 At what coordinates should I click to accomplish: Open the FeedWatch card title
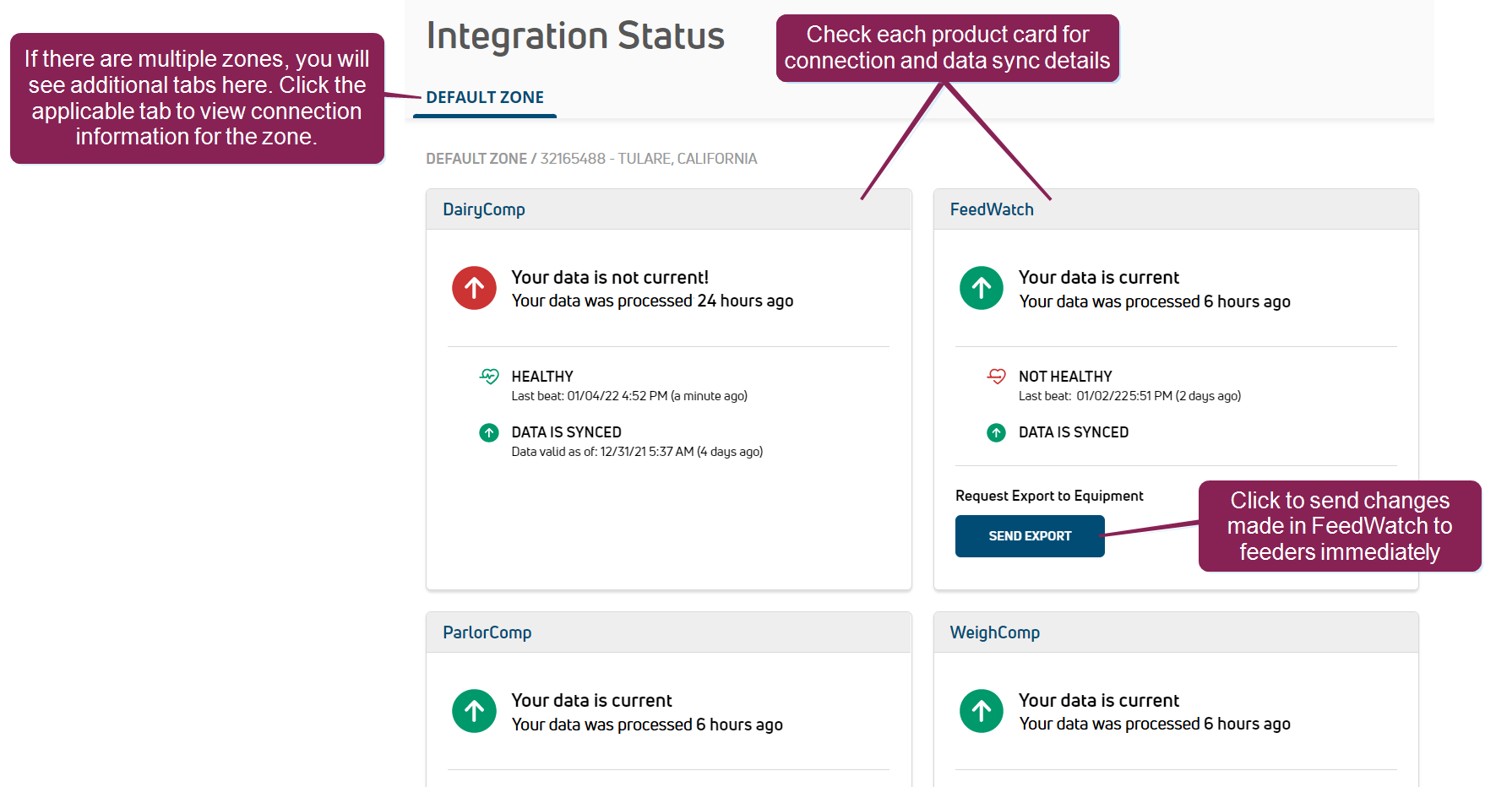click(x=992, y=209)
